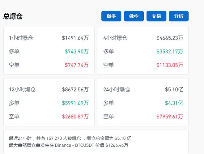Click the 12-hour total $8672.56万

click(75, 90)
